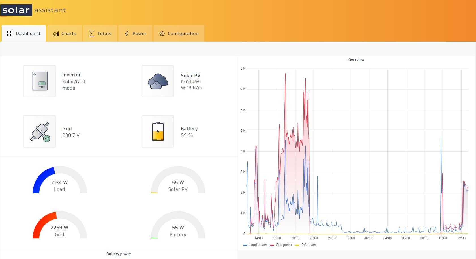Click the Grid 230.7 V reading
The width and height of the screenshot is (476, 259).
point(71,135)
